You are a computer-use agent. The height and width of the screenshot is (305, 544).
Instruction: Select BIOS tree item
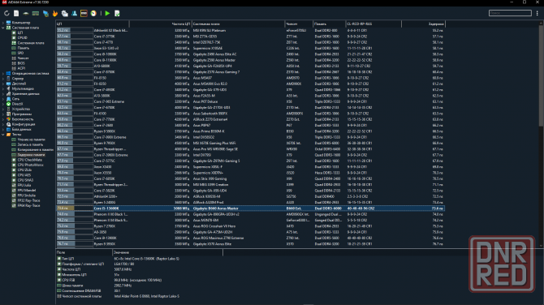(x=21, y=63)
